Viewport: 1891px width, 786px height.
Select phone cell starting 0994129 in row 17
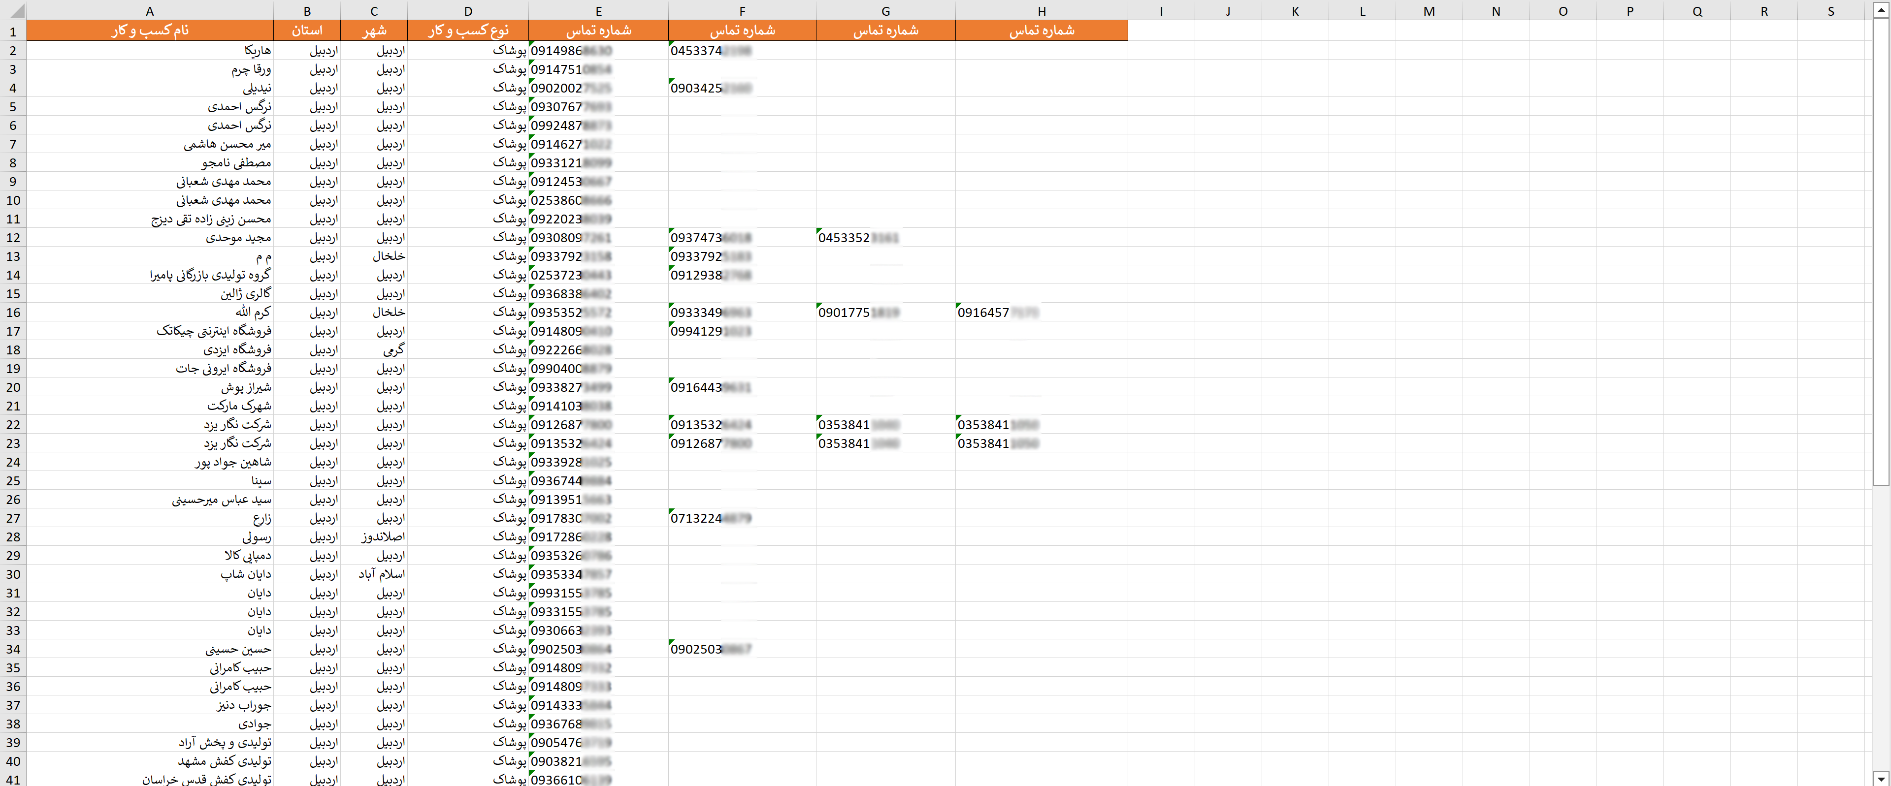tap(742, 331)
